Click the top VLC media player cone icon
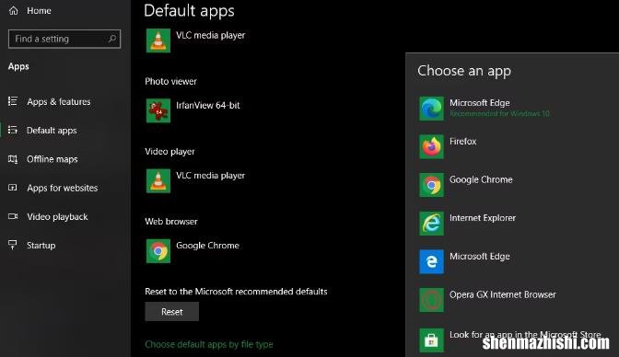This screenshot has height=357, width=619. coord(158,40)
